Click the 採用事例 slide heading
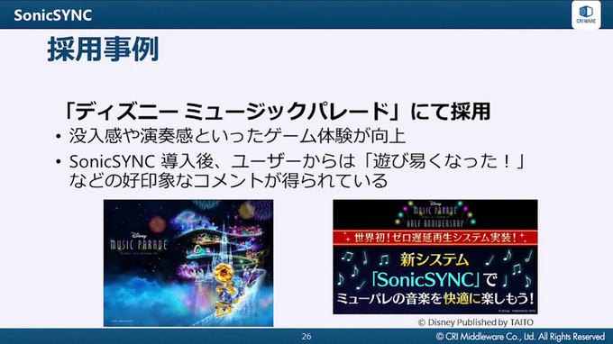 pos(103,50)
